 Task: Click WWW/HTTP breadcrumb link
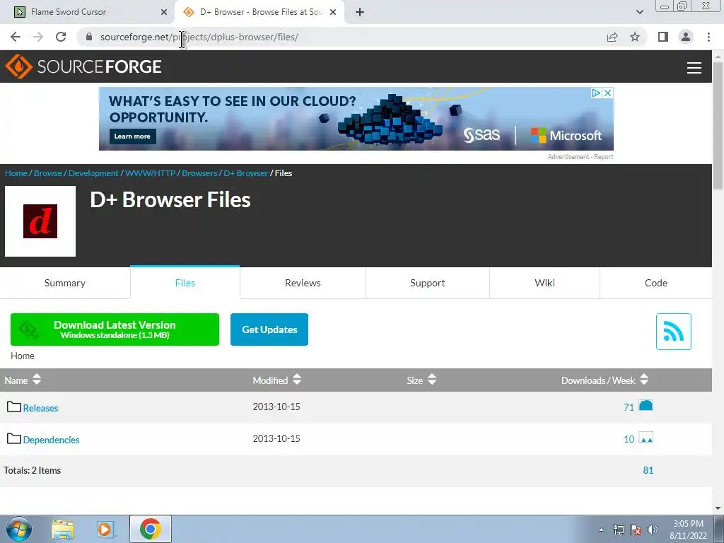point(151,173)
